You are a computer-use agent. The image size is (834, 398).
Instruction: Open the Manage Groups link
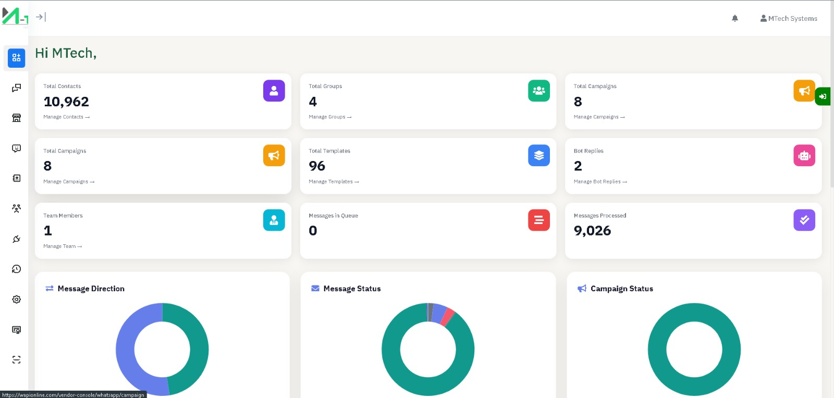point(329,117)
